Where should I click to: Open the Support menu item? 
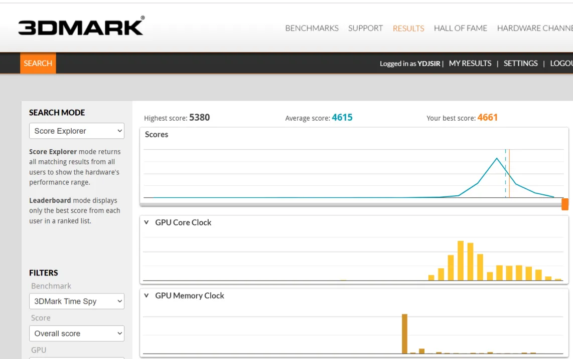point(365,28)
